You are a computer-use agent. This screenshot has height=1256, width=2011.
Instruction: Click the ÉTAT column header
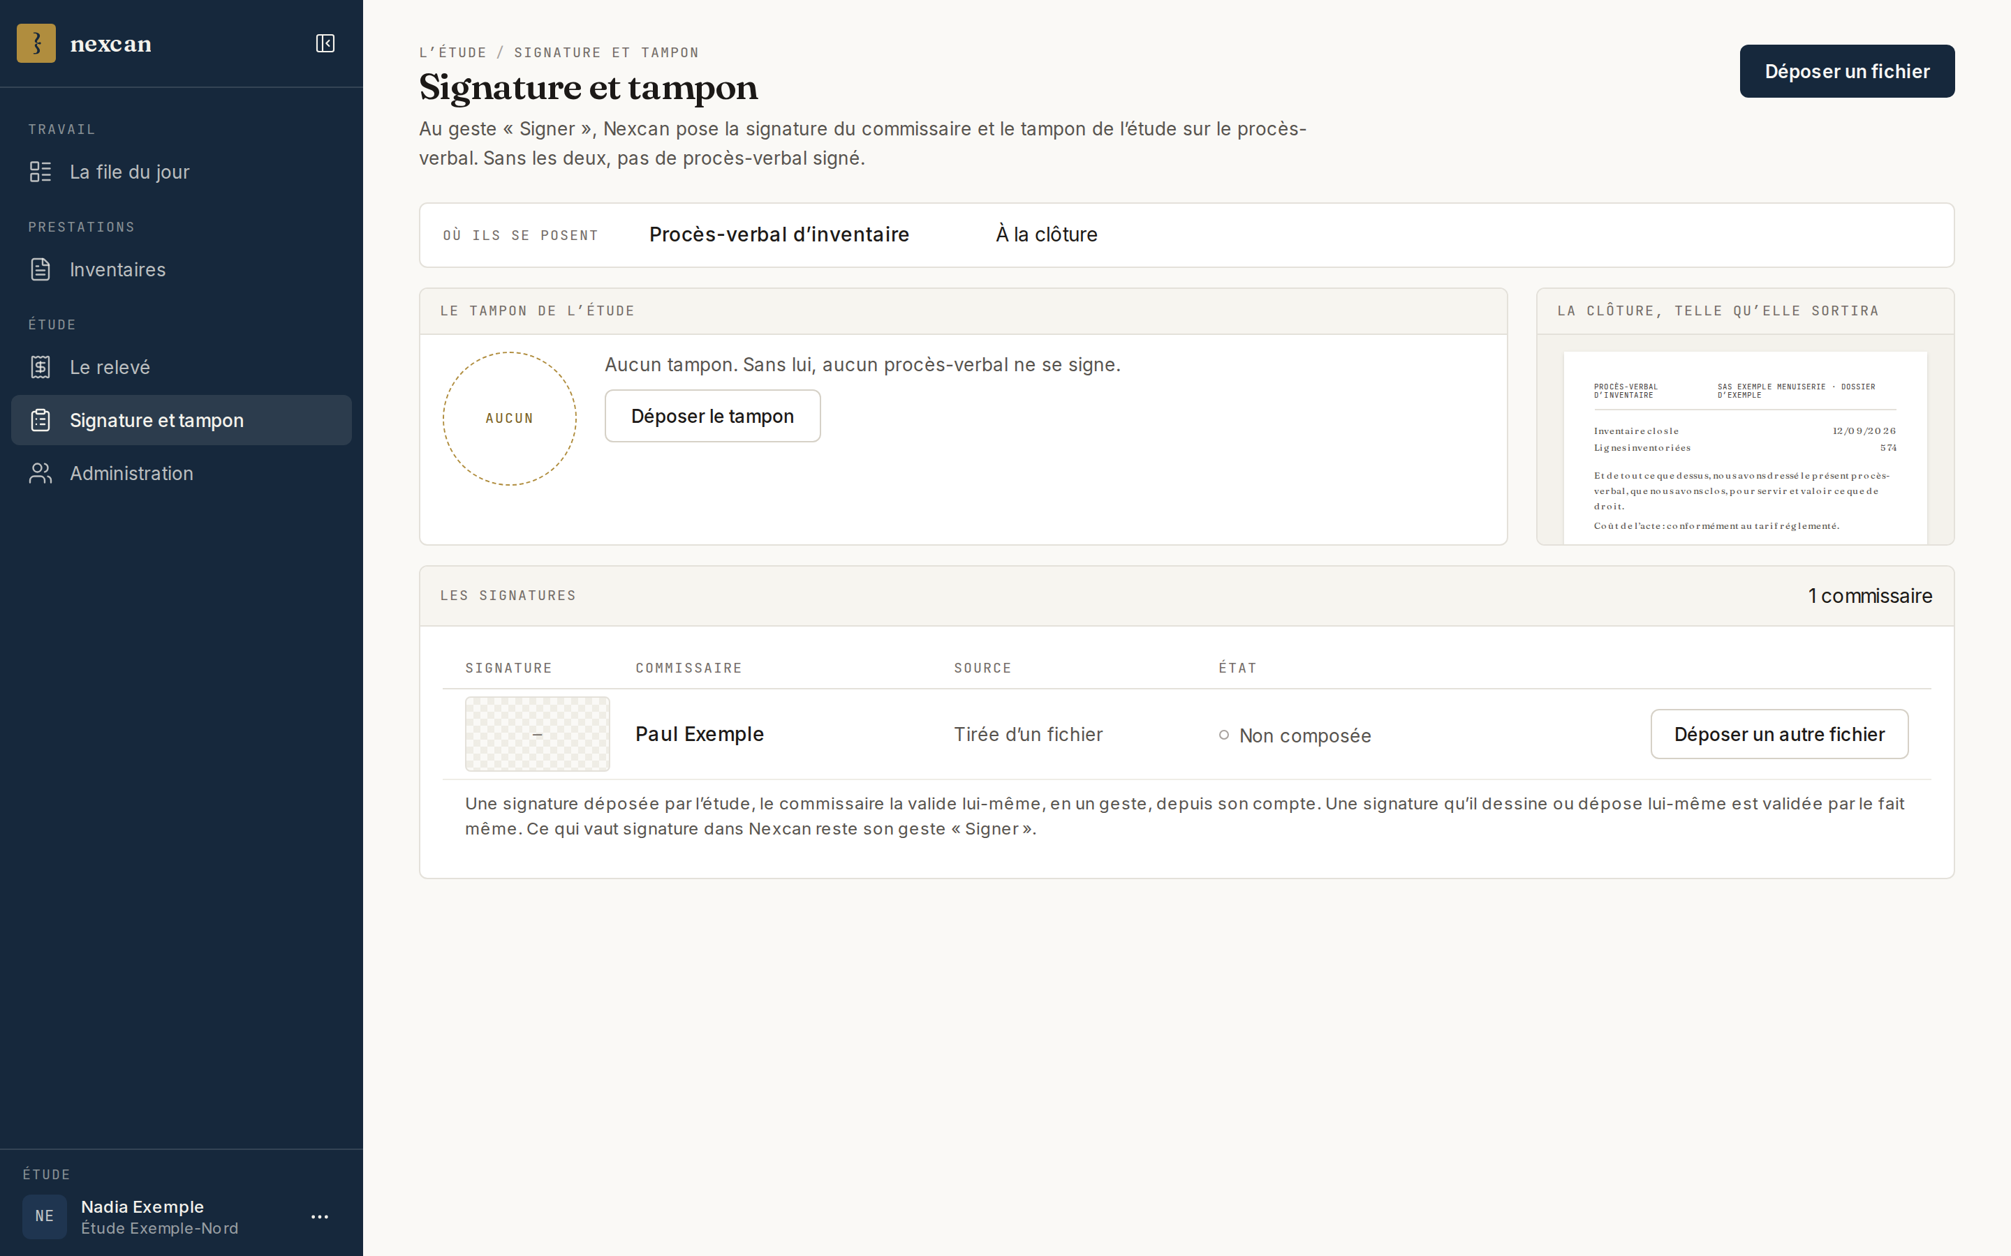1237,668
